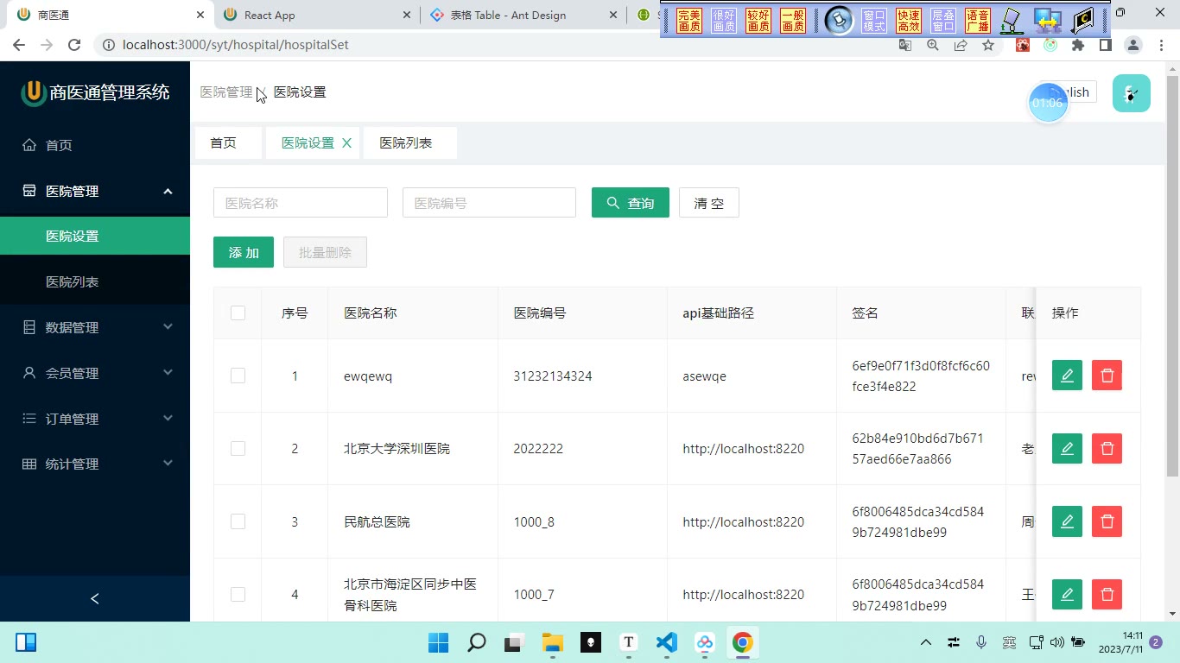Open 医院列表 in the sidebar

(95, 281)
